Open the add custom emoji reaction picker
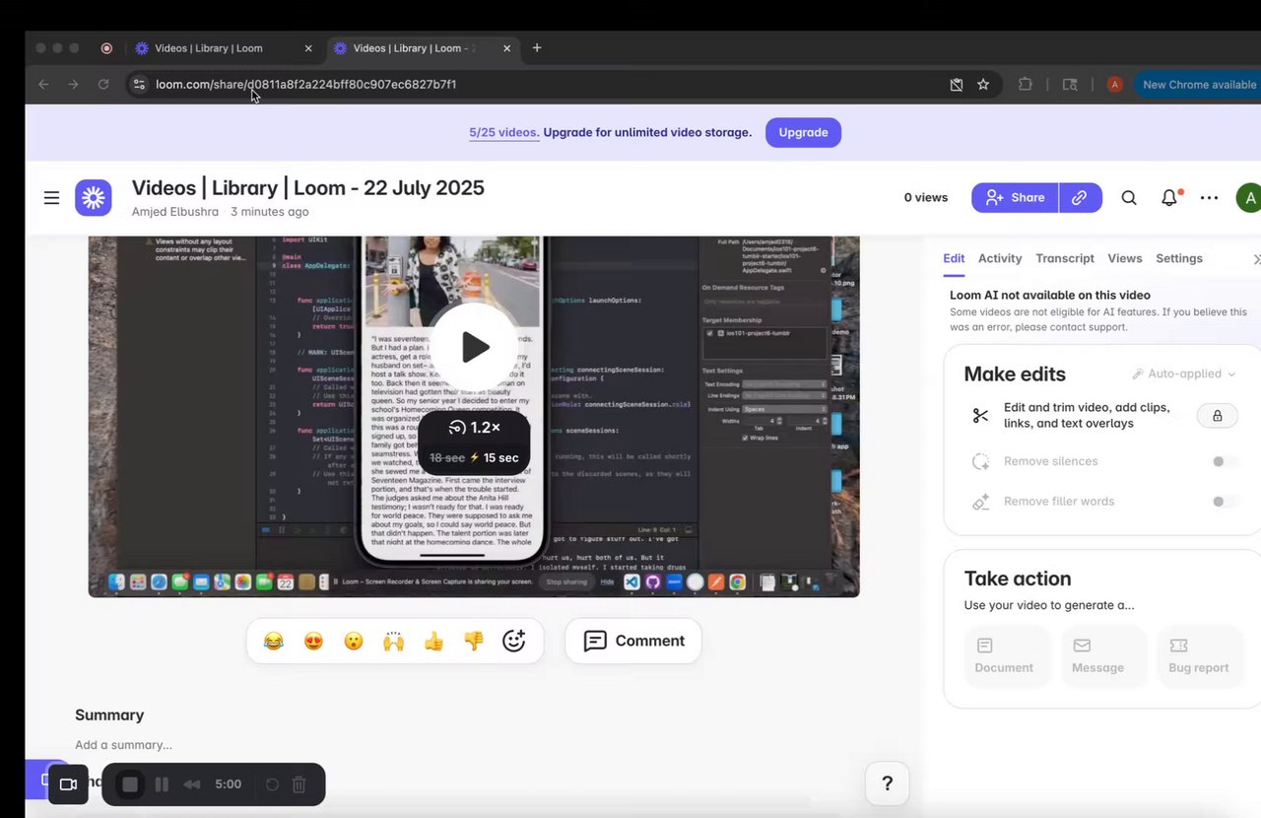 [x=514, y=642]
